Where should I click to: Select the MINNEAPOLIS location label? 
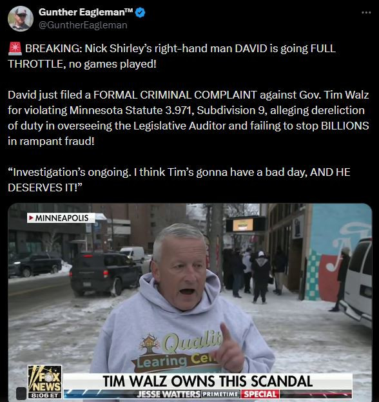pos(61,218)
